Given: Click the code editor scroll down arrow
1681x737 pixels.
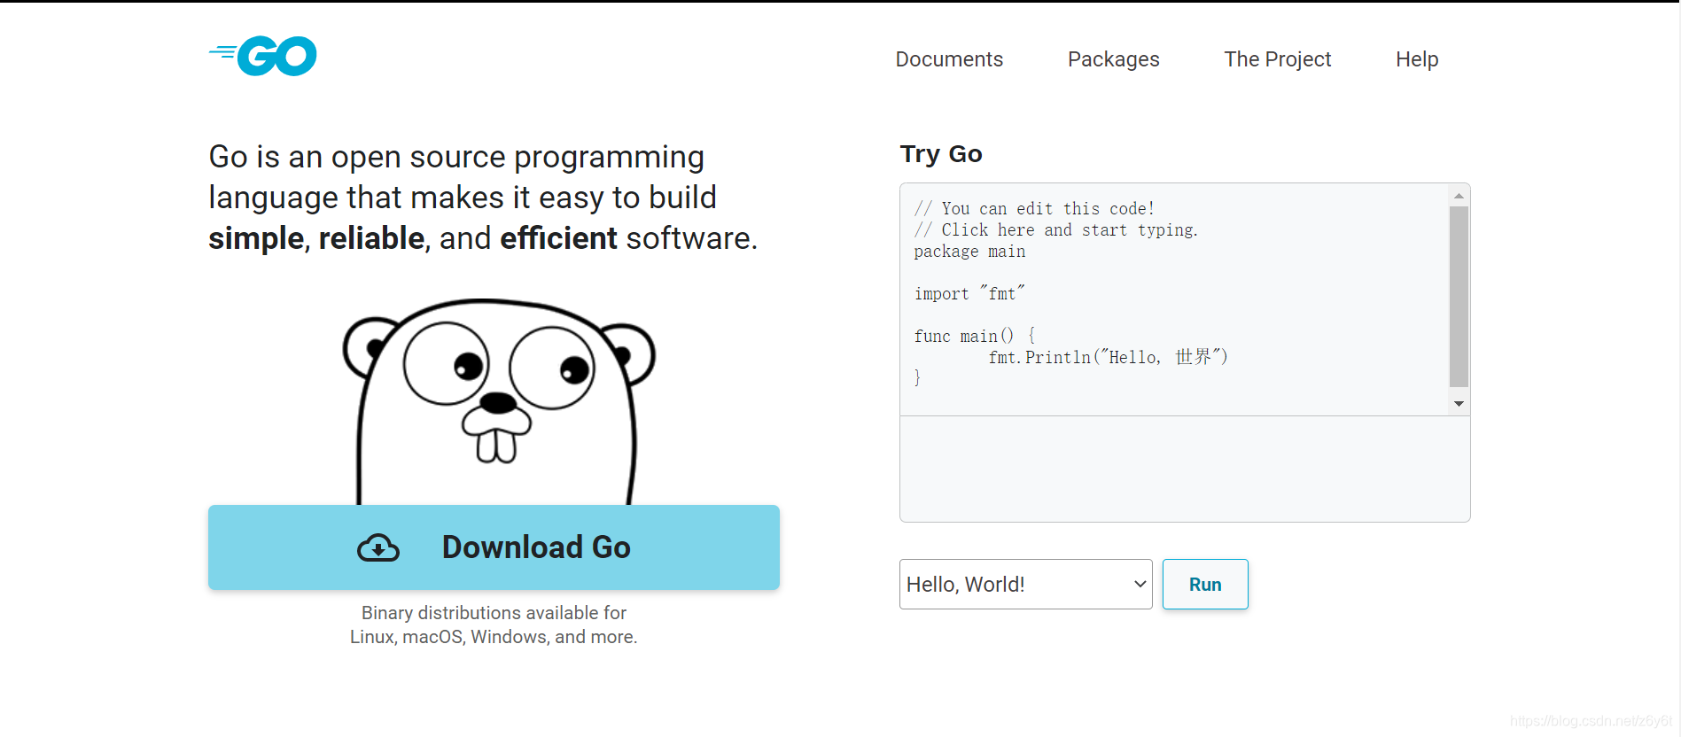Looking at the screenshot, I should pyautogui.click(x=1459, y=404).
